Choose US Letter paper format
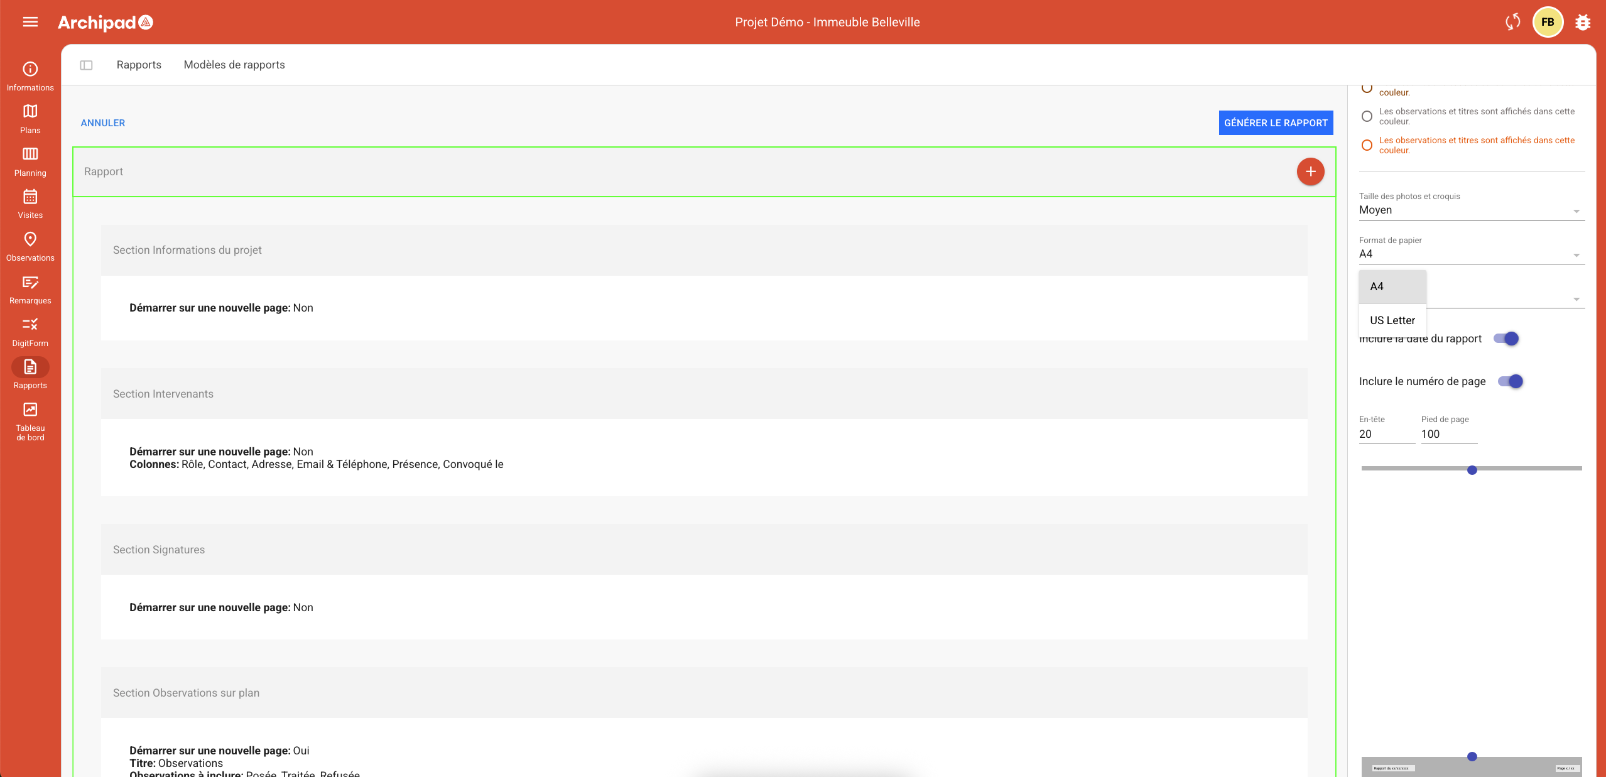The width and height of the screenshot is (1606, 777). (x=1392, y=320)
